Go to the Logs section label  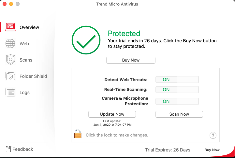coord(24,93)
